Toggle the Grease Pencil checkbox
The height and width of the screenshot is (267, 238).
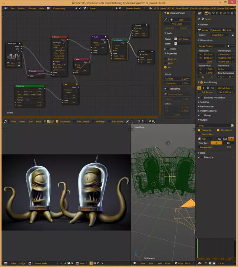(168, 13)
